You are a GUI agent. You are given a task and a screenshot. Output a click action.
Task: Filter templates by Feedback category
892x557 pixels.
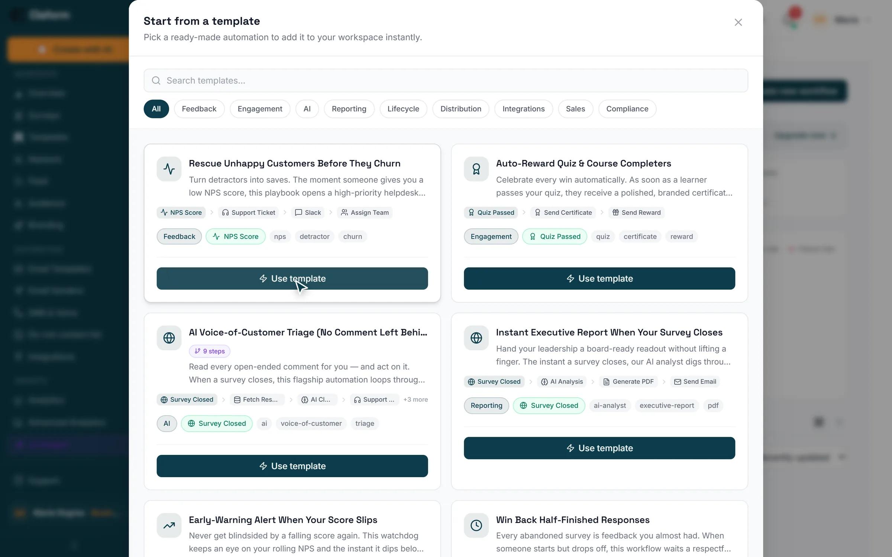point(199,109)
